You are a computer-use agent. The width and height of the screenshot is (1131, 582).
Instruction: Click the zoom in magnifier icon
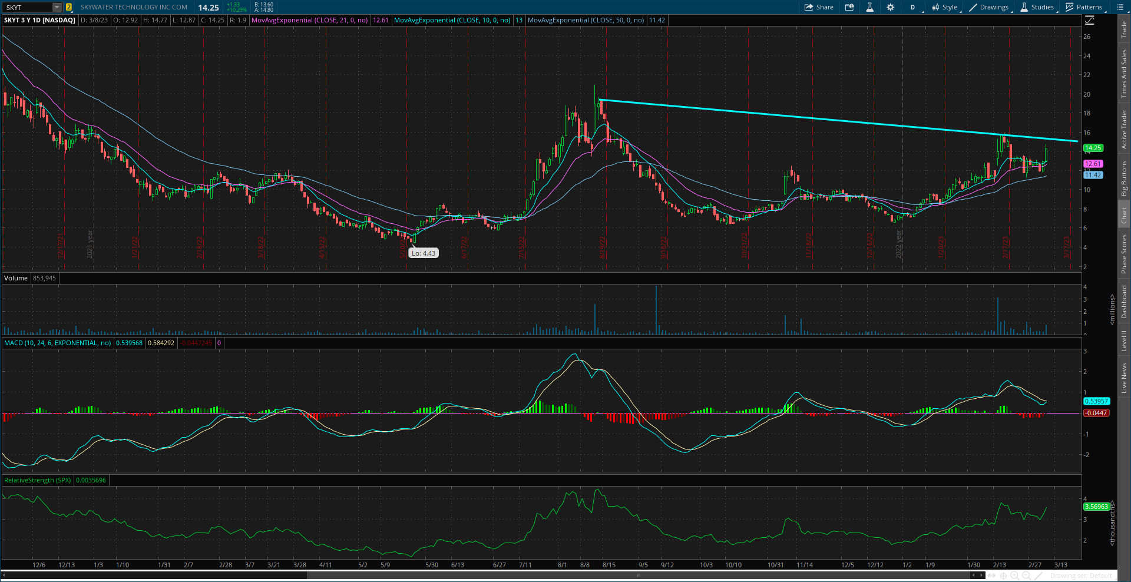point(1014,576)
